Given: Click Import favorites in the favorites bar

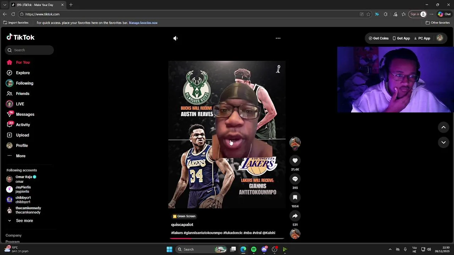Looking at the screenshot, I should tap(16, 23).
